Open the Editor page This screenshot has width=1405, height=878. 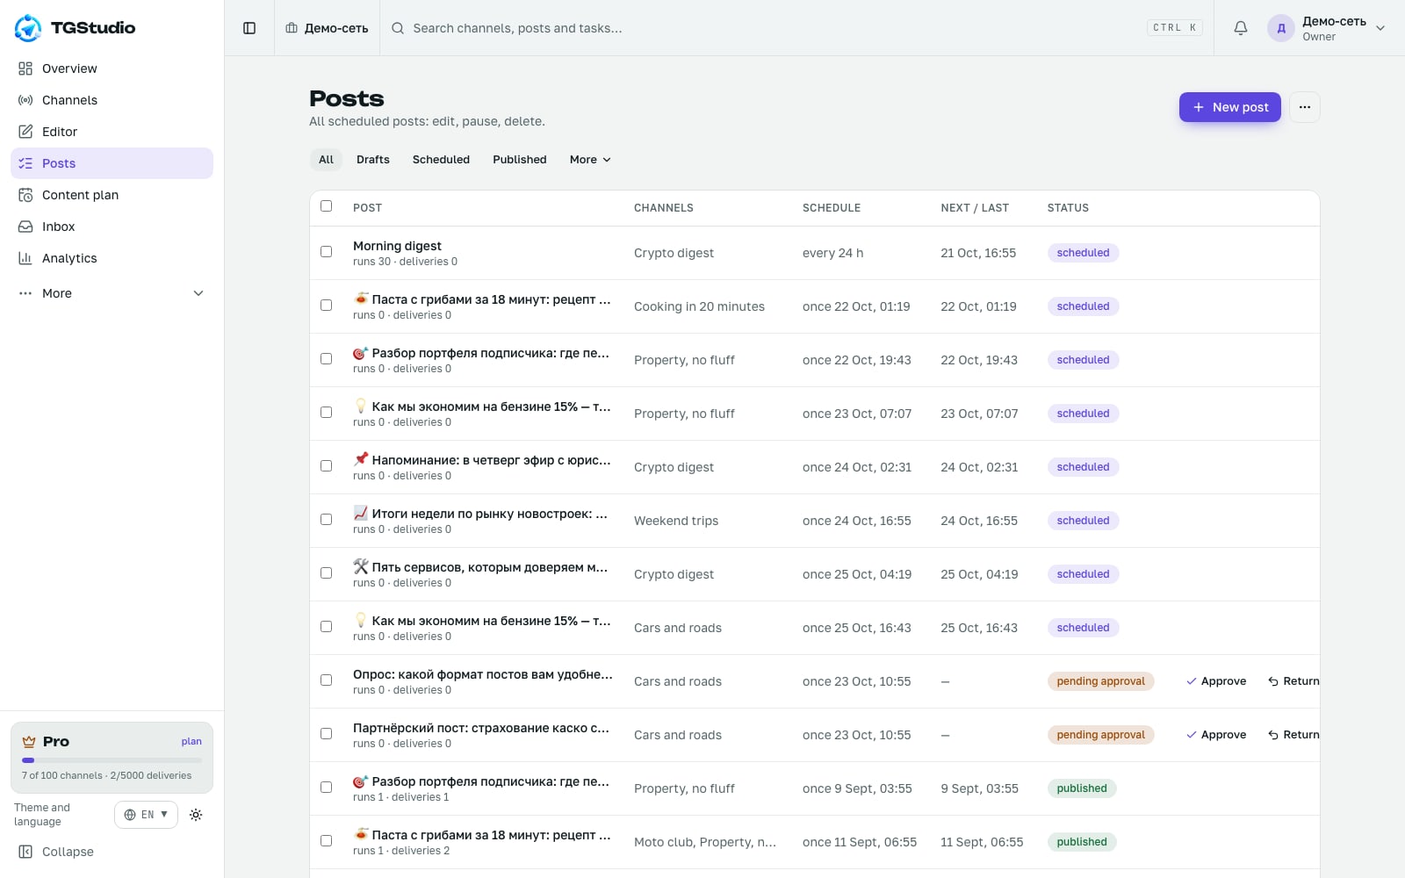pos(112,132)
